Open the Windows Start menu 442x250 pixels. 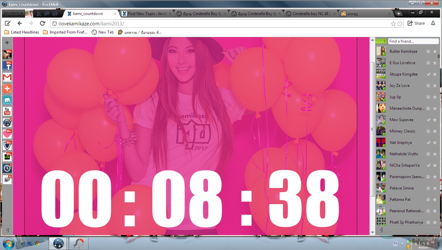8,243
